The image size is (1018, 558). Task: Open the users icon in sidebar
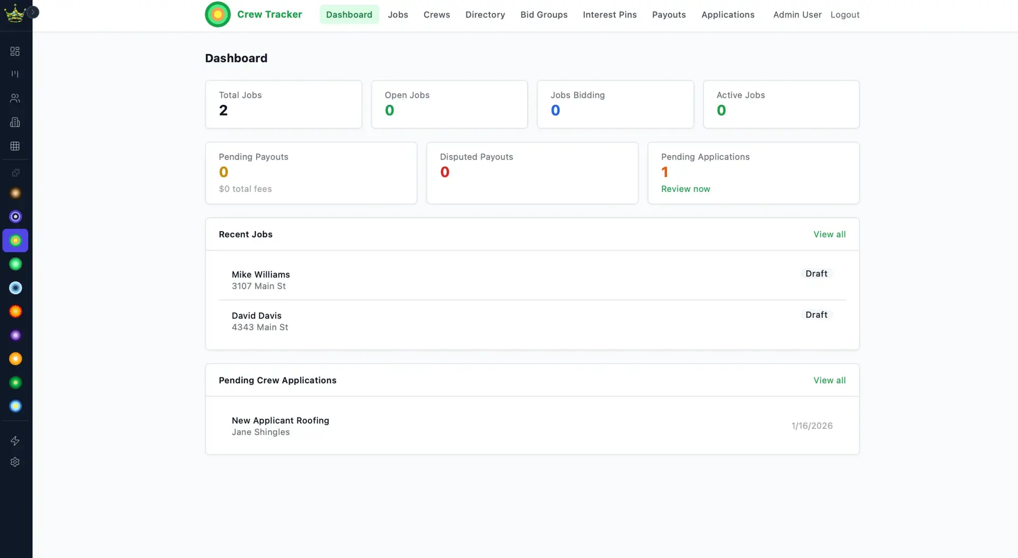click(x=15, y=98)
